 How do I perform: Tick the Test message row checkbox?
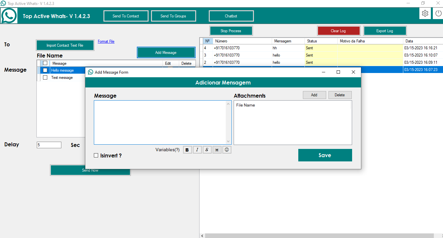(45, 78)
